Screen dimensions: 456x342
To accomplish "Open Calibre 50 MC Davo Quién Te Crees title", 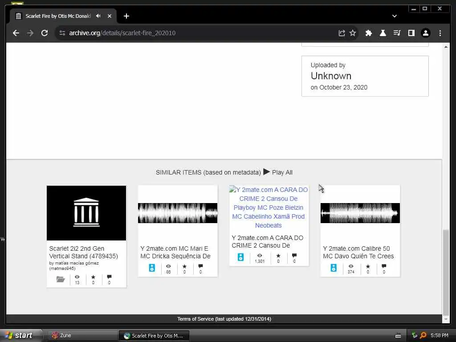I will point(358,252).
